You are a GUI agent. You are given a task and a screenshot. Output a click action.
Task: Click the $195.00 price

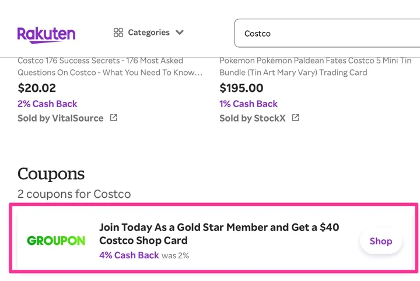242,88
